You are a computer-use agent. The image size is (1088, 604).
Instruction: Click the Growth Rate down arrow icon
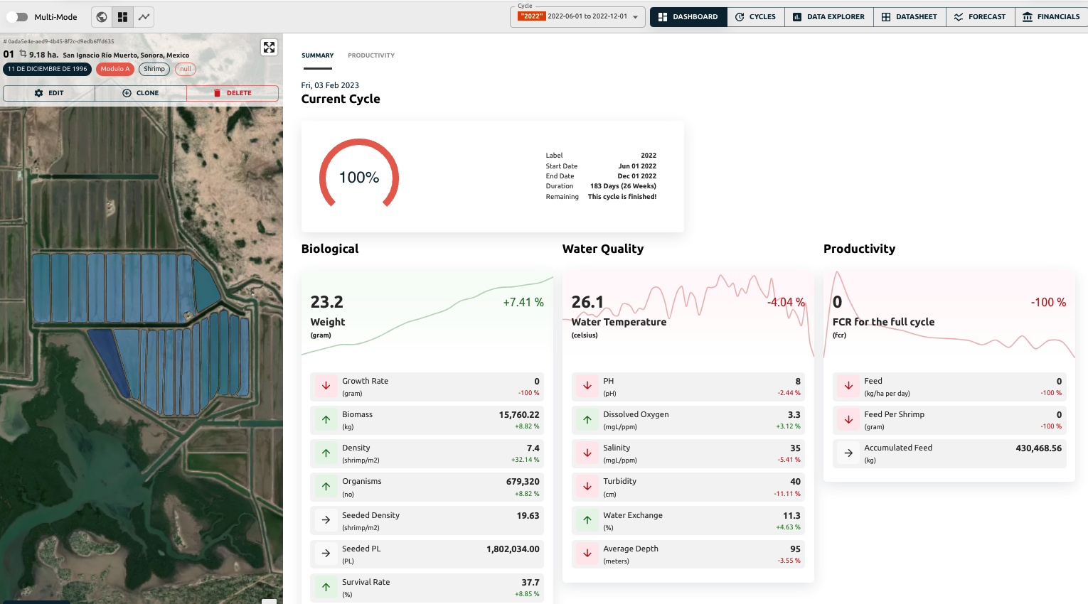326,386
